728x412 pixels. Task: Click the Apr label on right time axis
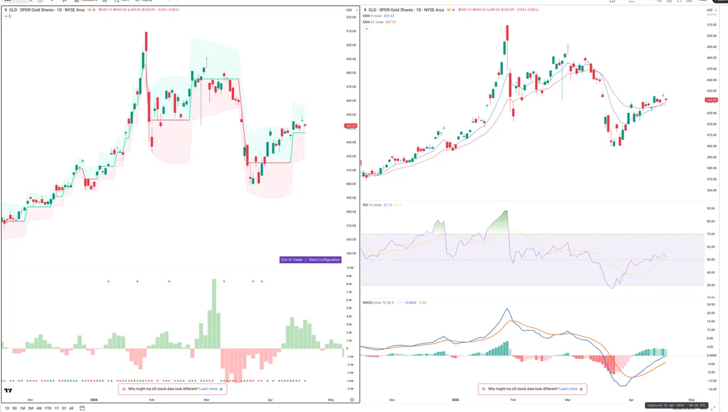tap(631, 400)
